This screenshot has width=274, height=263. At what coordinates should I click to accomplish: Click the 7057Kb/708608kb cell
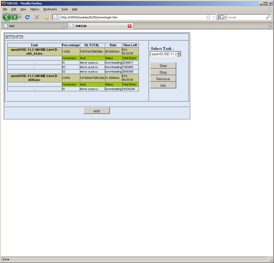click(x=92, y=52)
